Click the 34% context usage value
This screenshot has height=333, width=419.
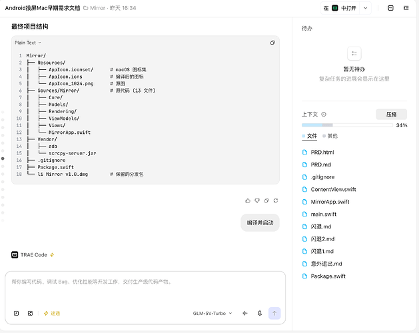click(402, 125)
